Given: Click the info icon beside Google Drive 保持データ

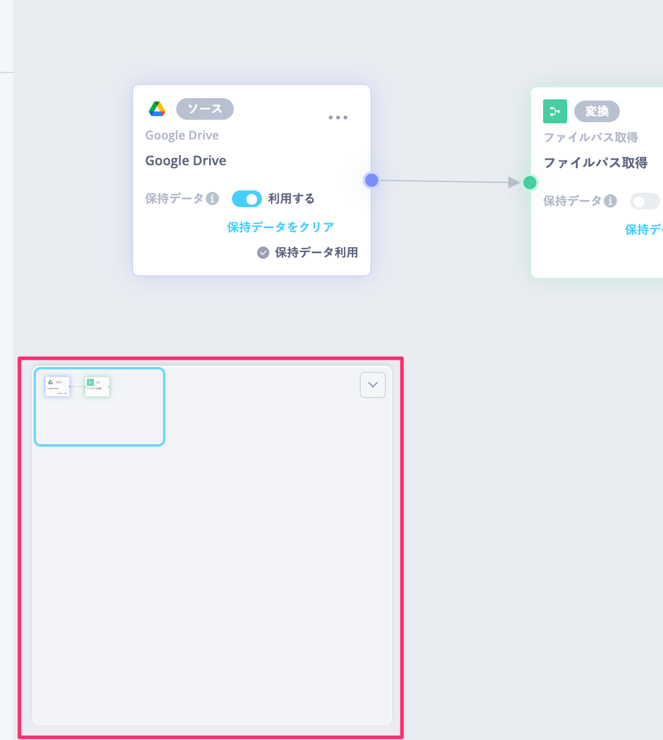Looking at the screenshot, I should coord(212,199).
